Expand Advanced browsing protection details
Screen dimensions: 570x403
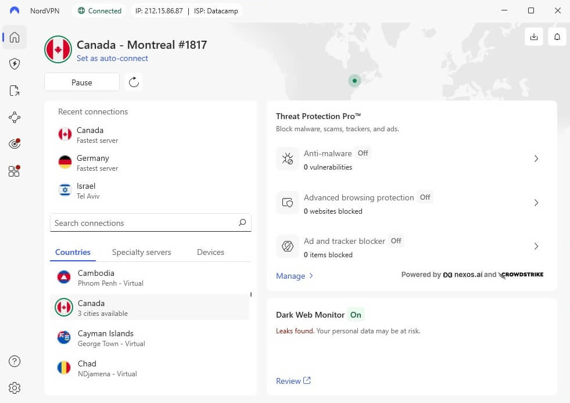pyautogui.click(x=536, y=203)
